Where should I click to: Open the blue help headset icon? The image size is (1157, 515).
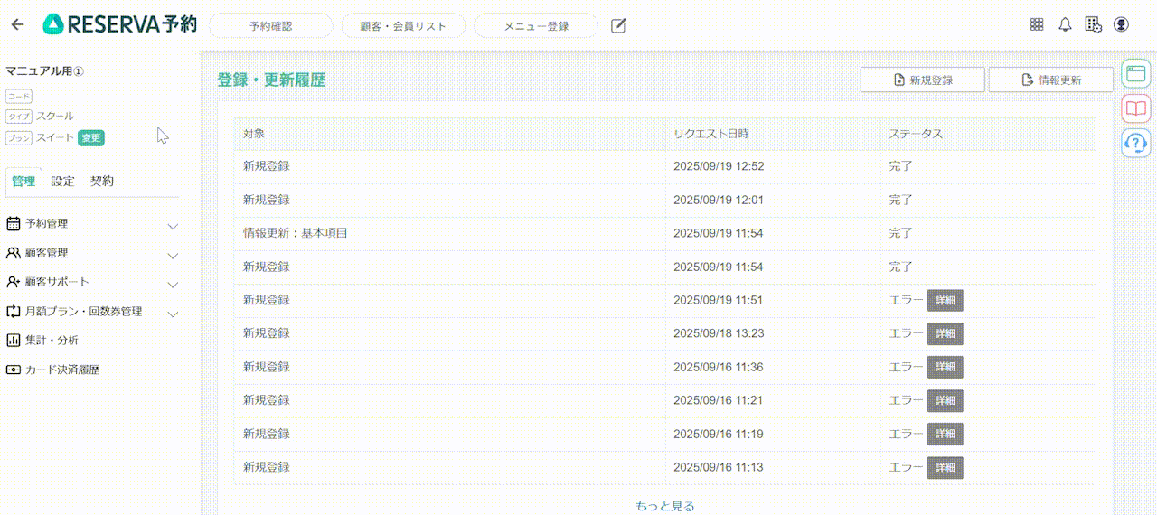[1135, 142]
